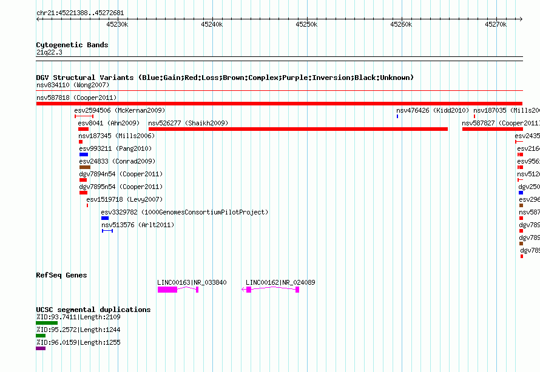Click the chr21:45221388..45272681 coordinate label
540x372 pixels.
click(x=80, y=13)
